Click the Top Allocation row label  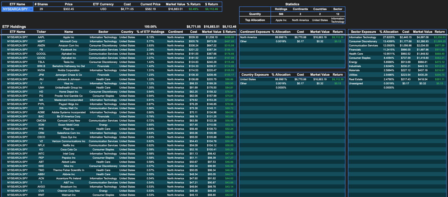pos(255,20)
